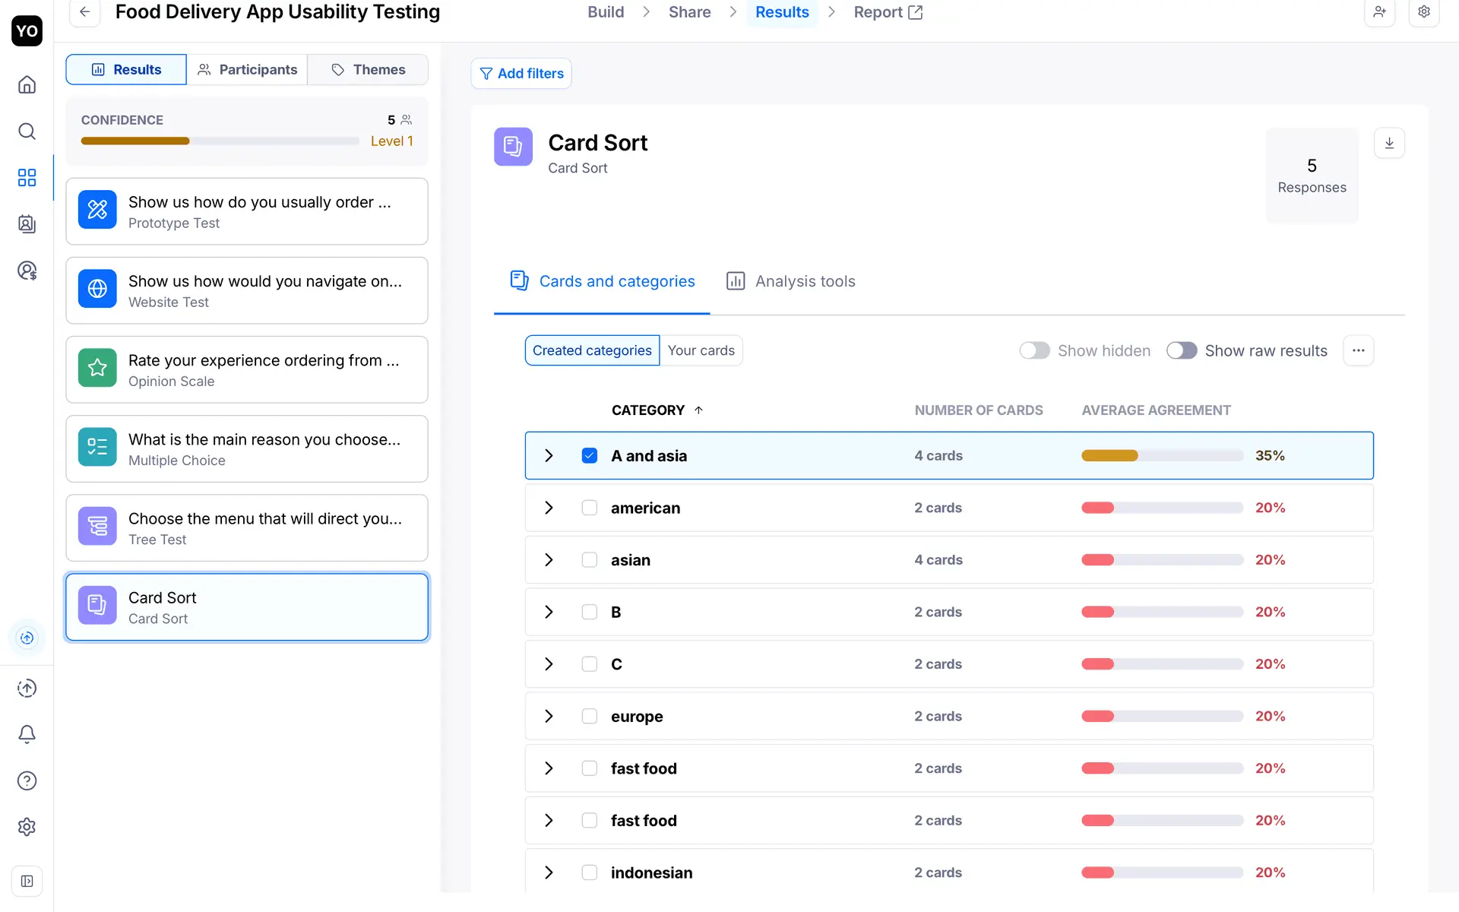This screenshot has width=1459, height=912.
Task: Click the invite user icon top right
Action: (1379, 12)
